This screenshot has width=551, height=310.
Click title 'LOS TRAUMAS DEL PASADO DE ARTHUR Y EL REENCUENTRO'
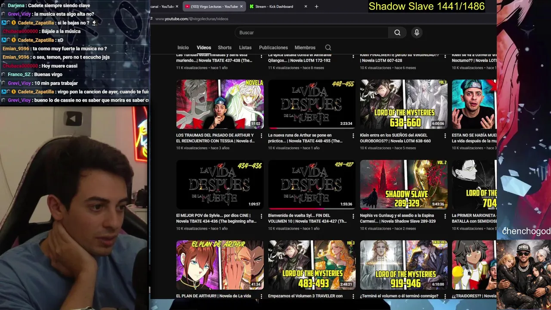[216, 138]
